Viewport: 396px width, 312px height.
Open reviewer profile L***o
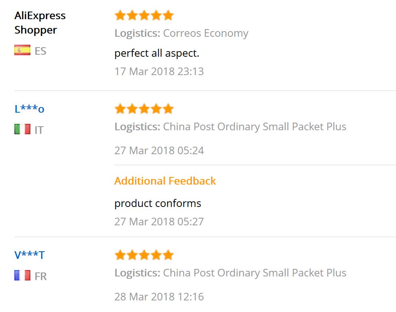(29, 109)
